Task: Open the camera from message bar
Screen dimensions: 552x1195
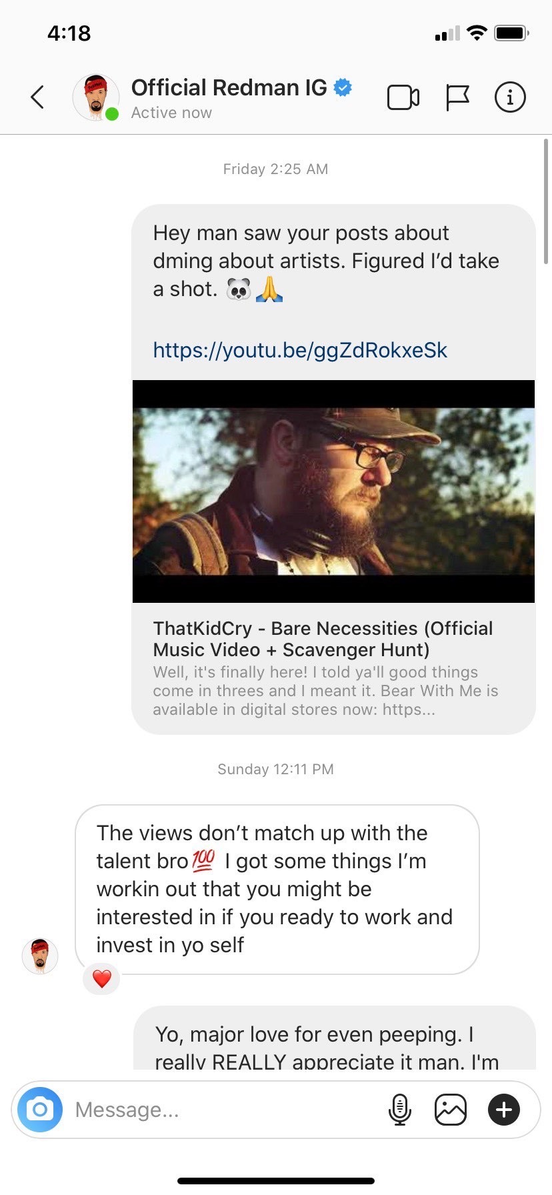Action: click(40, 1110)
